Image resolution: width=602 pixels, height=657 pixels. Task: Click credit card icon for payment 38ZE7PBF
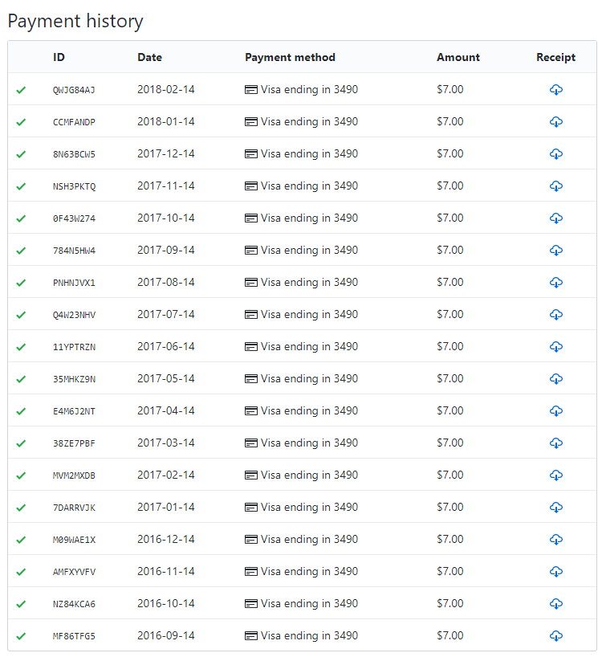pyautogui.click(x=251, y=443)
